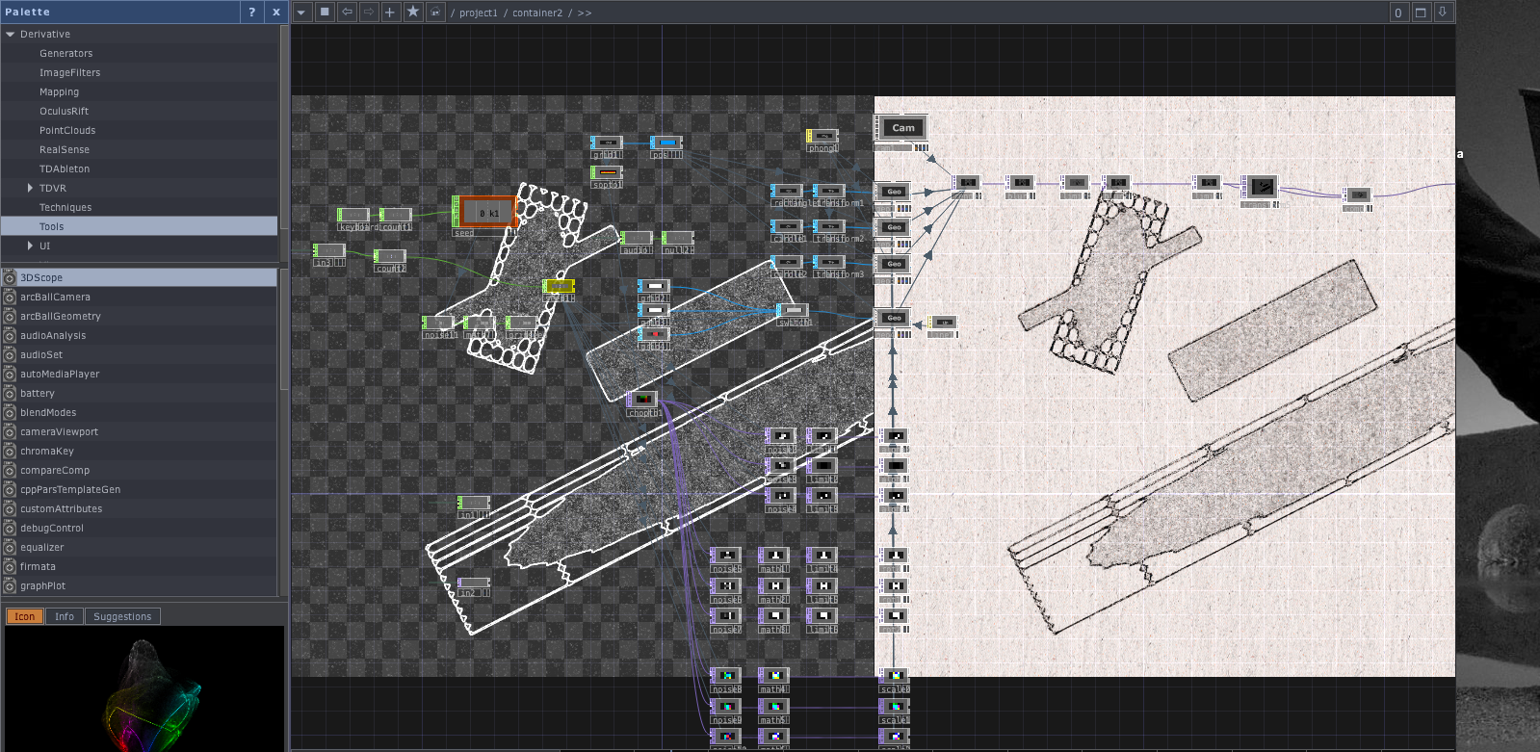Open the pane type dropdown arrow
The image size is (1540, 752).
tap(301, 12)
